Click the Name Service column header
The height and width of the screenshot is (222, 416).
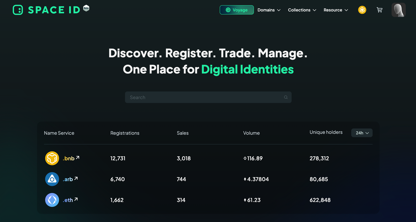(59, 133)
